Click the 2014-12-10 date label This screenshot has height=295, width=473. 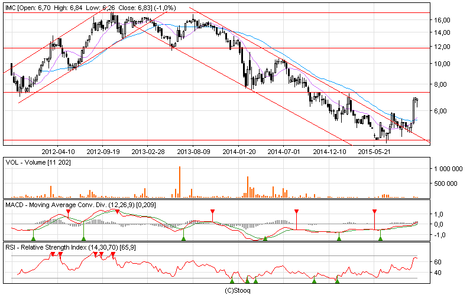coord(329,152)
